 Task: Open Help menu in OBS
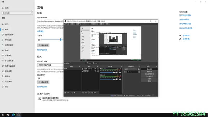pyautogui.click(x=108, y=24)
